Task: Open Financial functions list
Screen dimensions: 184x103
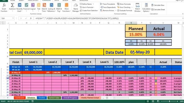Action: 26,7
